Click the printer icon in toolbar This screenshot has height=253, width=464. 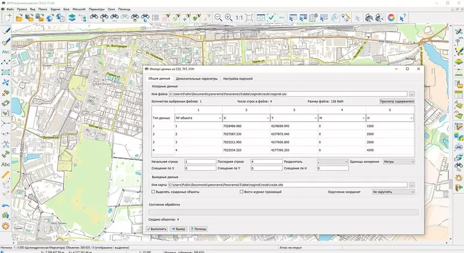[369, 18]
